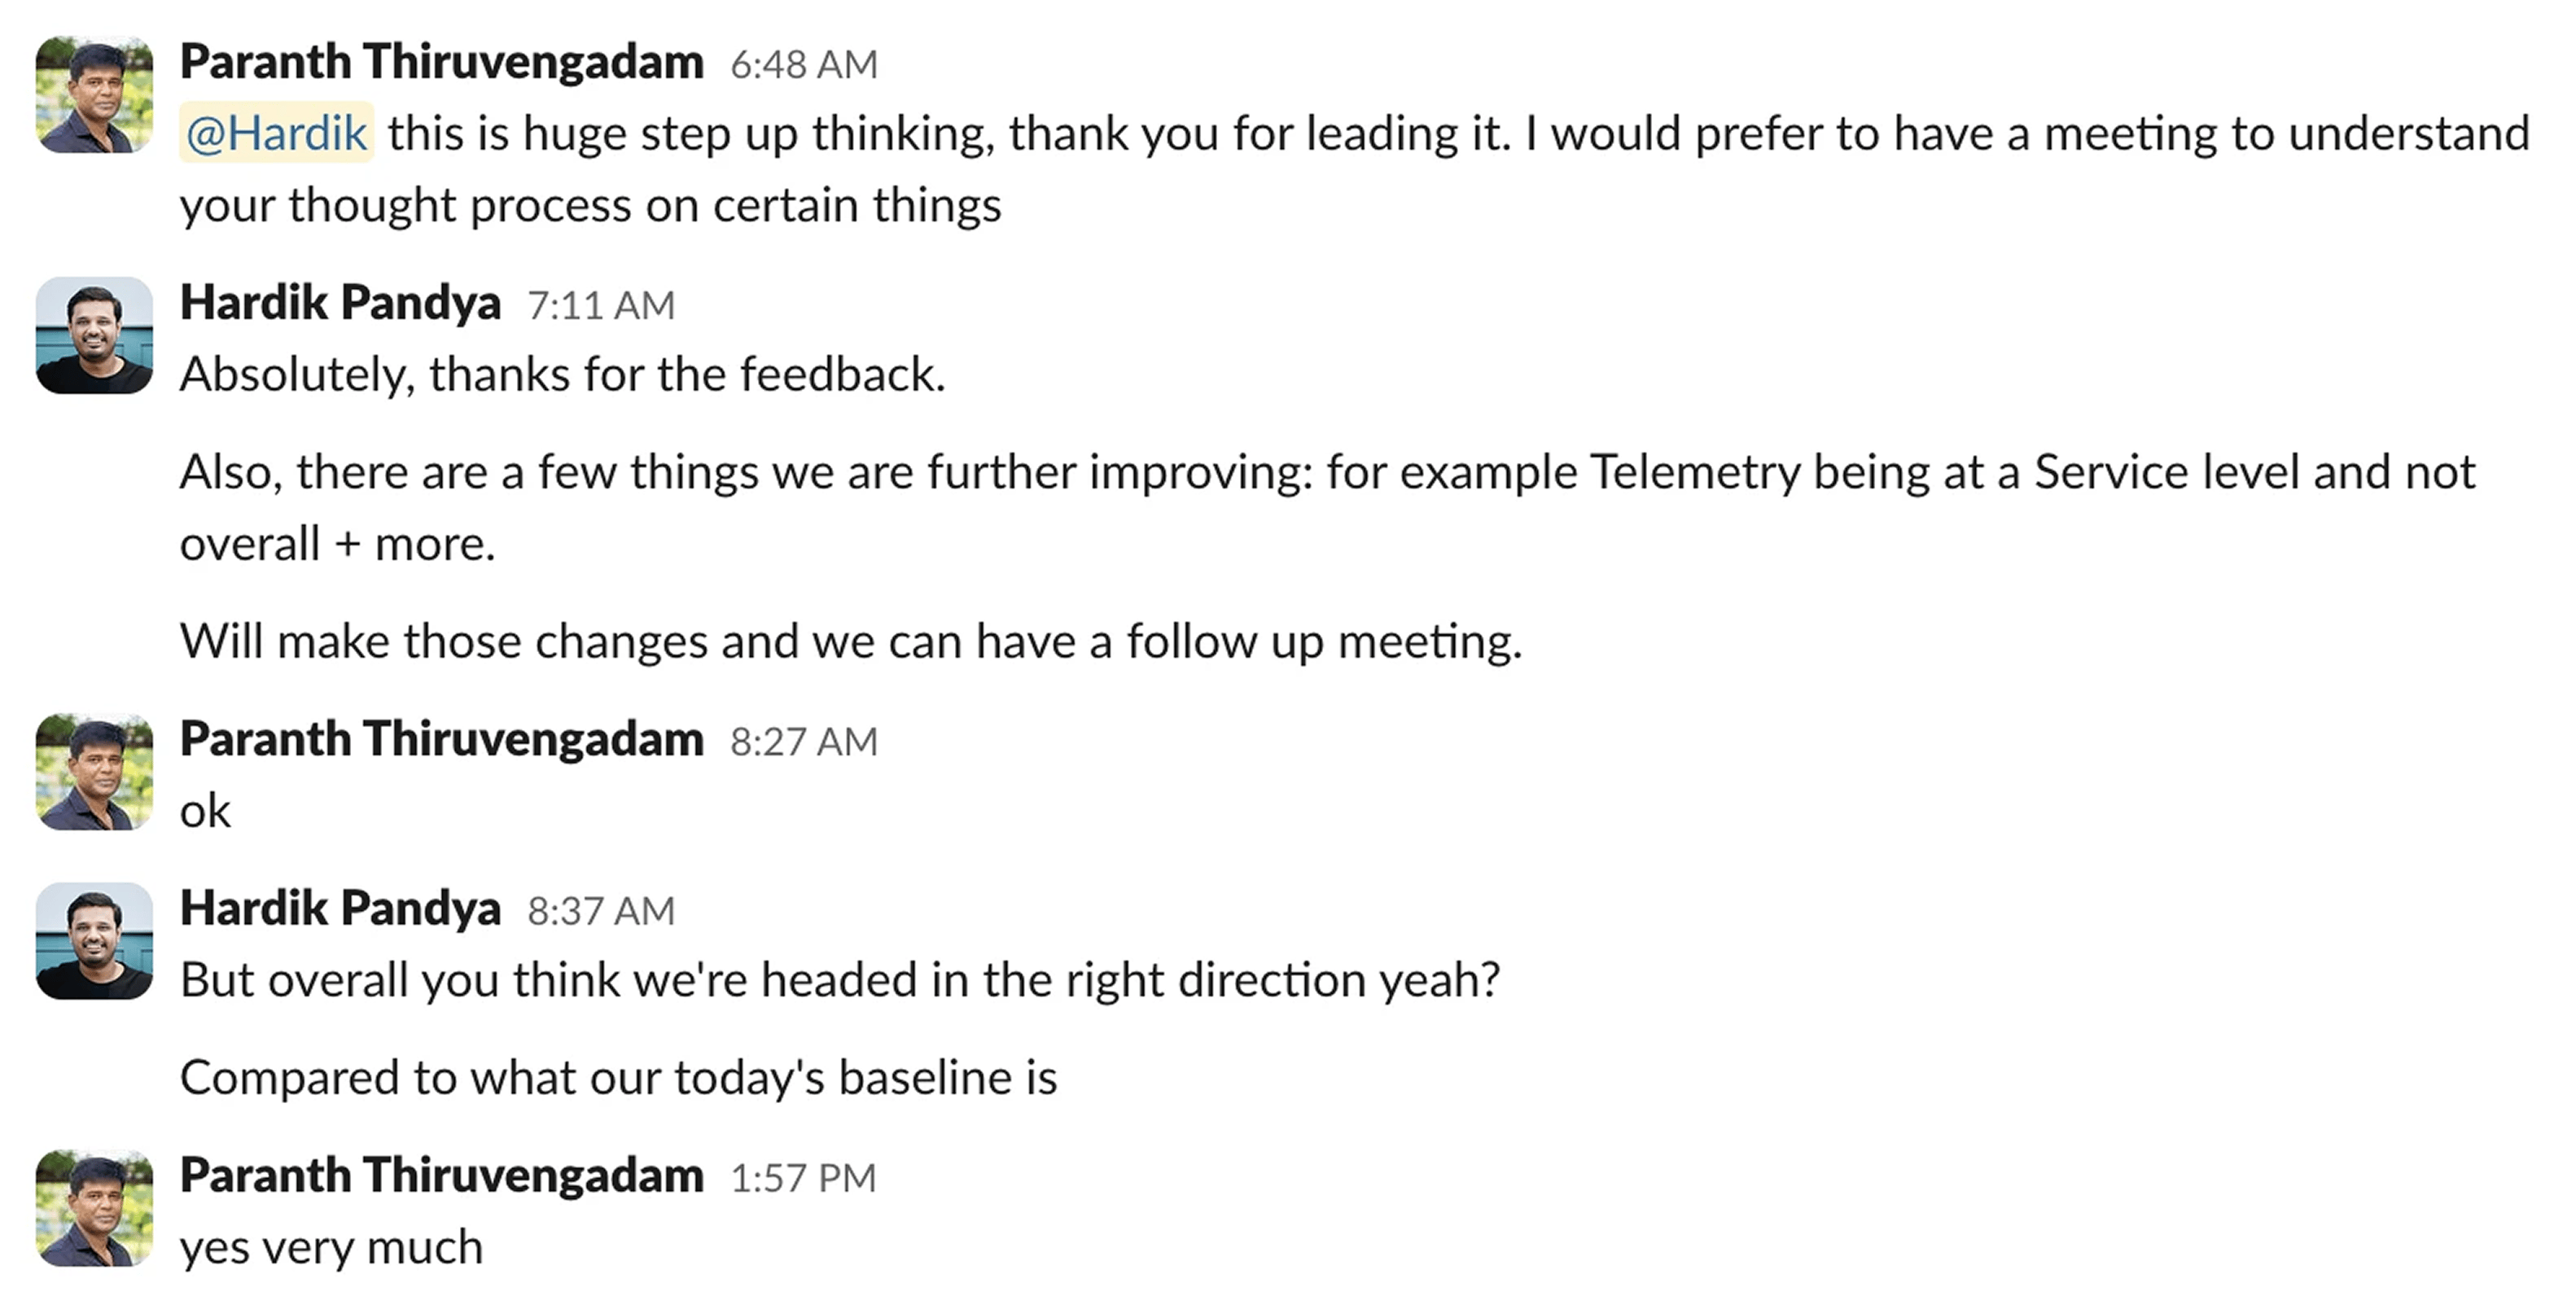Screen dimensions: 2576x1309
Task: Click Hardik's avatar on the 7:11 AM message
Action: 94,335
